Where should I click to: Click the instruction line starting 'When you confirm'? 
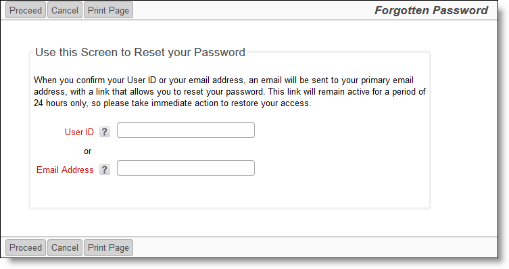(x=224, y=80)
